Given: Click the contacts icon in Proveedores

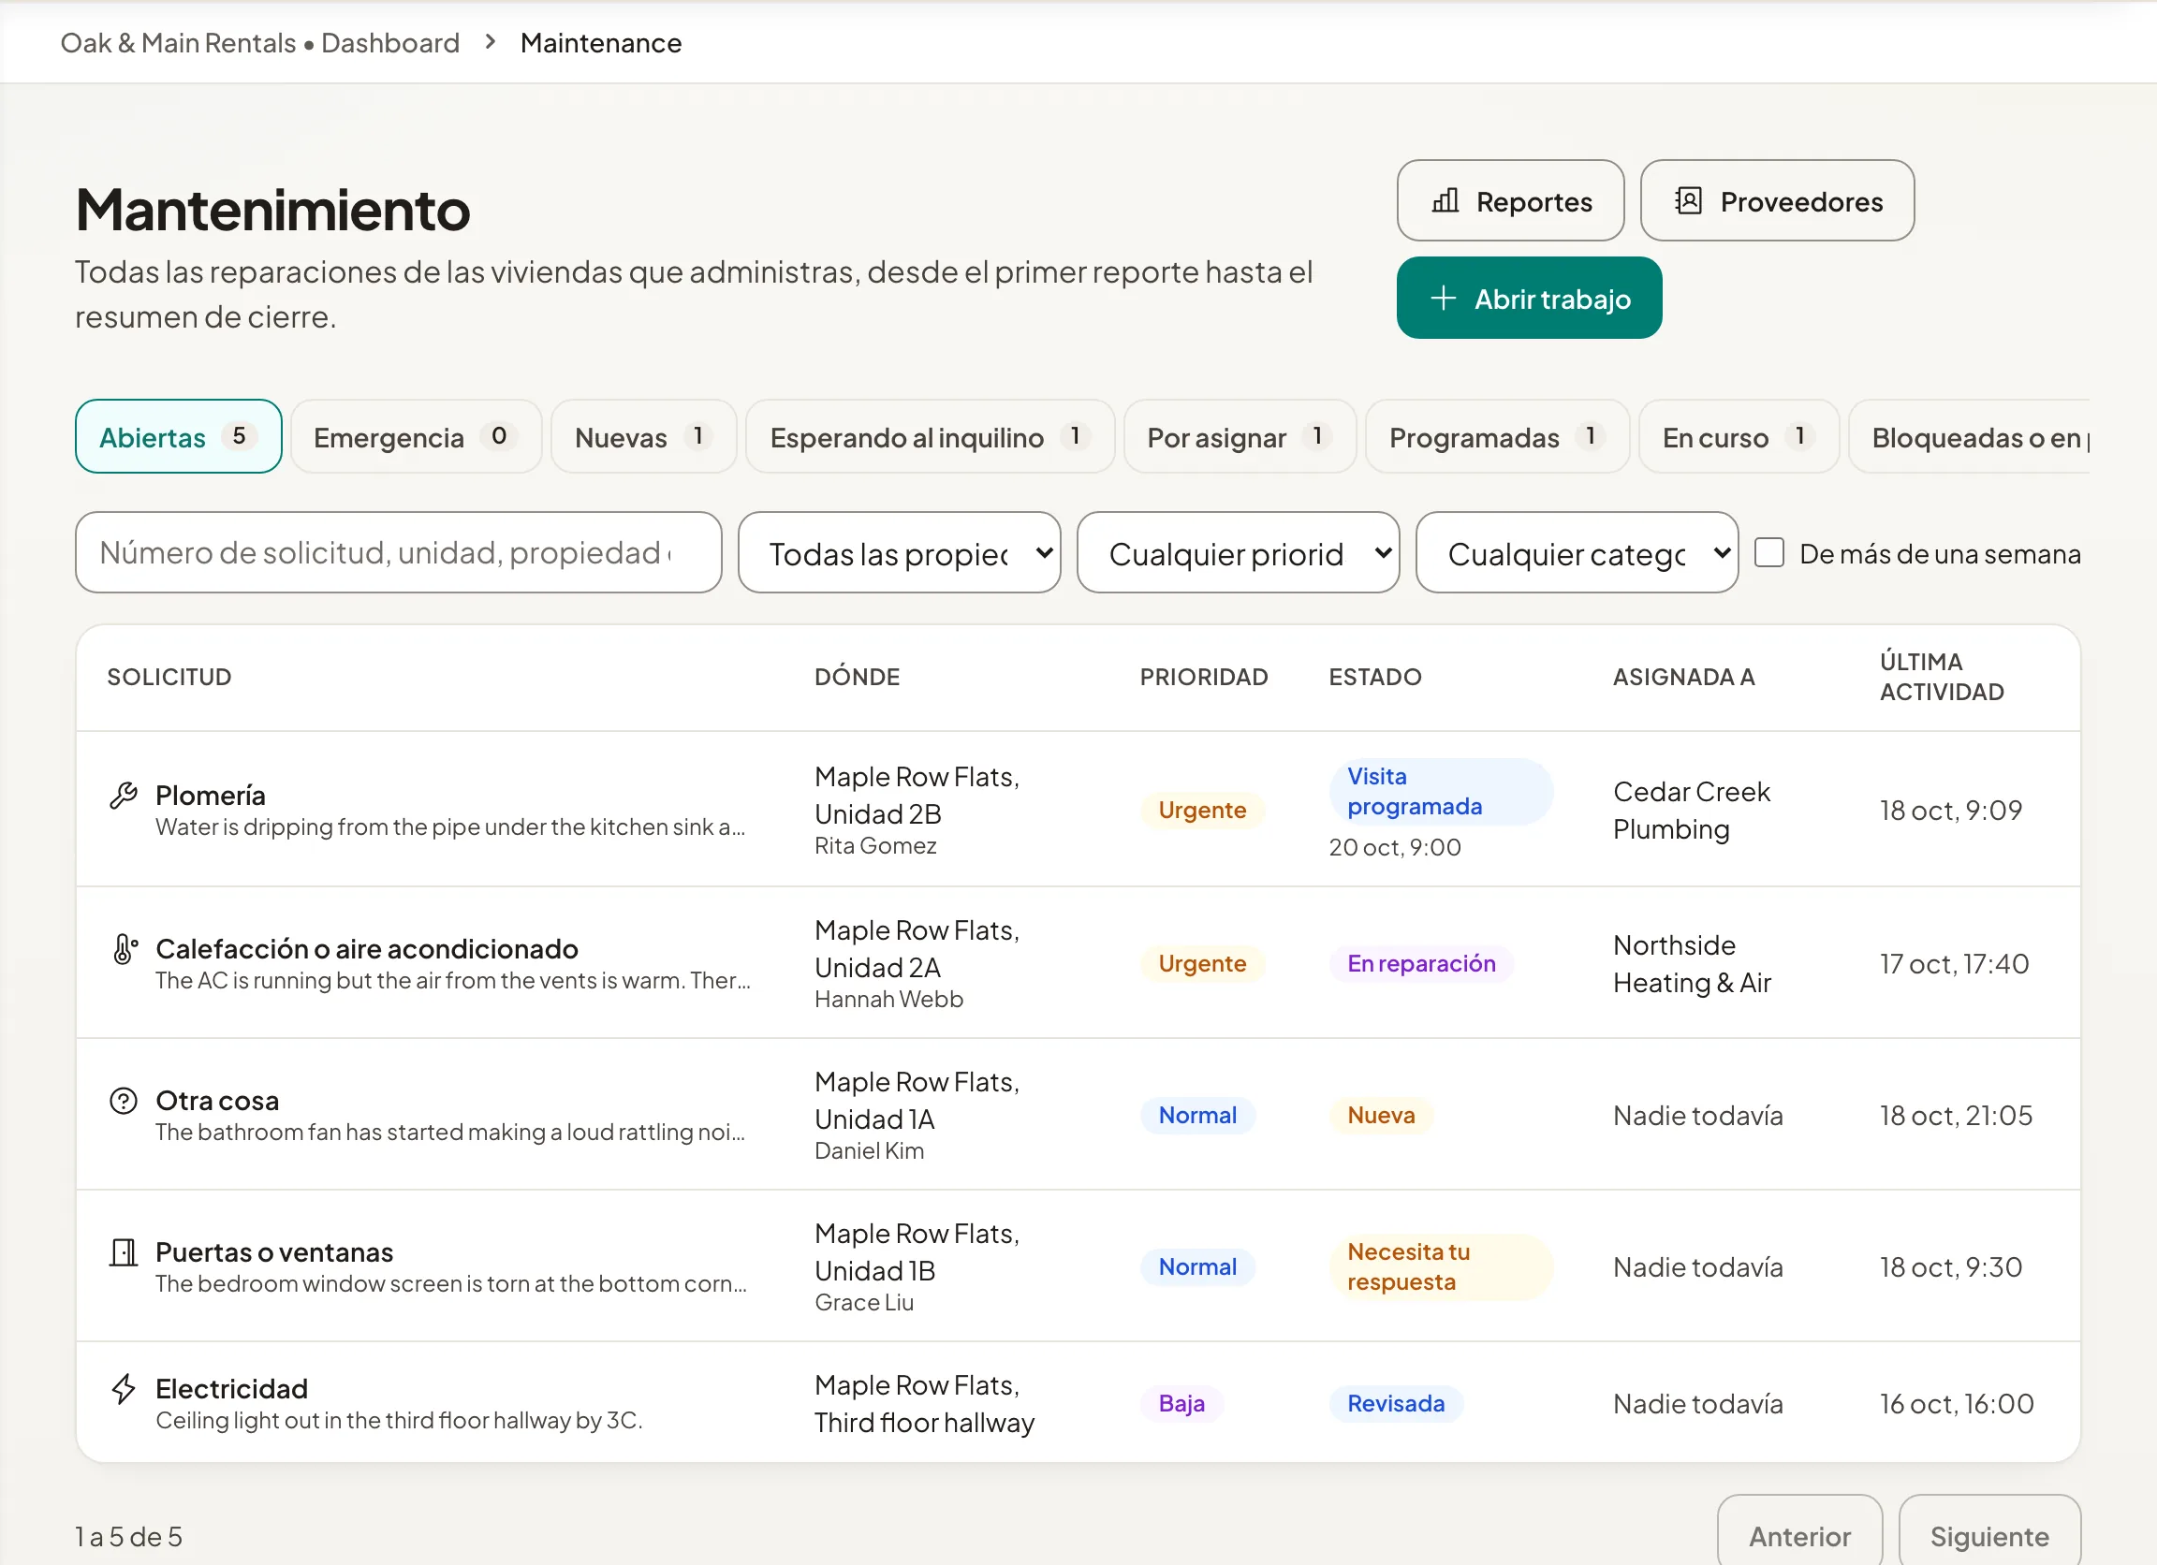Looking at the screenshot, I should click(x=1688, y=200).
